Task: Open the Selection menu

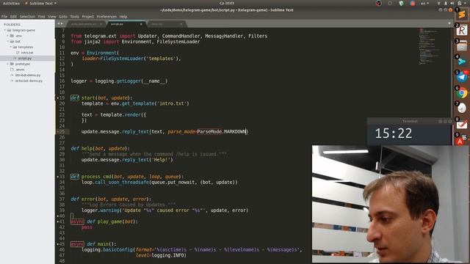Action: pos(27,16)
